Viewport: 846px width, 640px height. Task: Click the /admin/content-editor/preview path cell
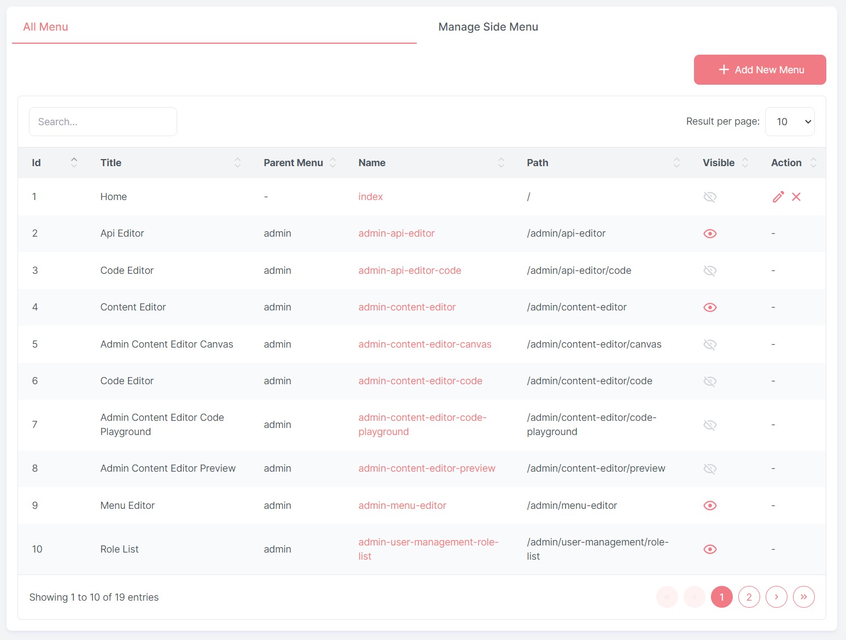596,468
